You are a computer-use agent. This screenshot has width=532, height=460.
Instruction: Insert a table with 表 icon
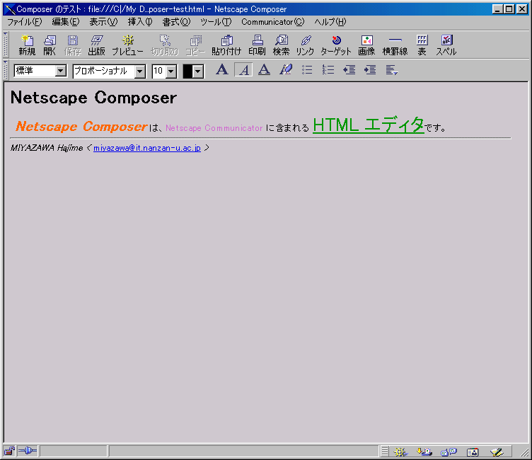pos(422,45)
